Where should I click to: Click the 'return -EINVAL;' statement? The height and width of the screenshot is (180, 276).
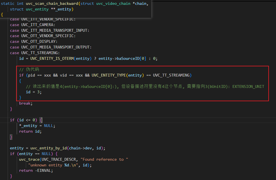(36, 170)
